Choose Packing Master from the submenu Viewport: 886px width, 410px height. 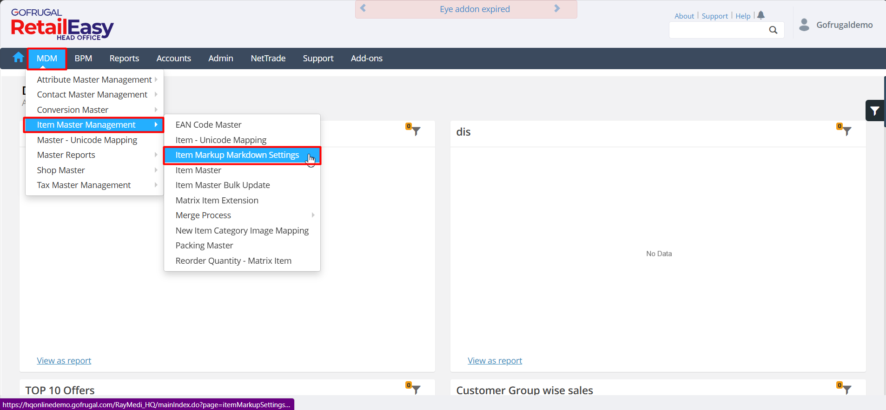point(204,246)
